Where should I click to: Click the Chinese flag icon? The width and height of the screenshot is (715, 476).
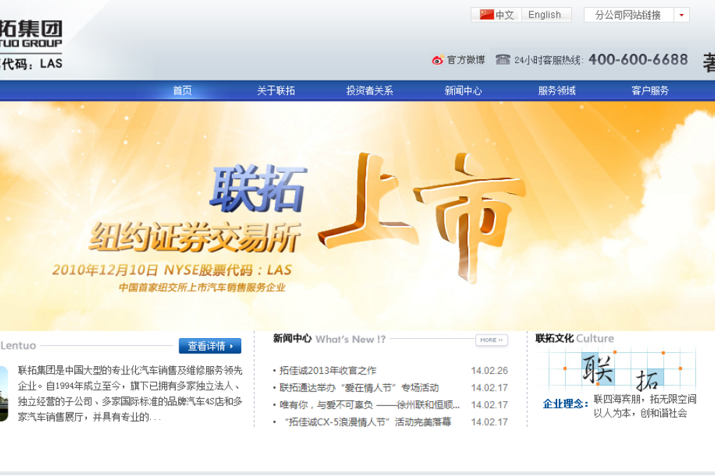point(486,15)
